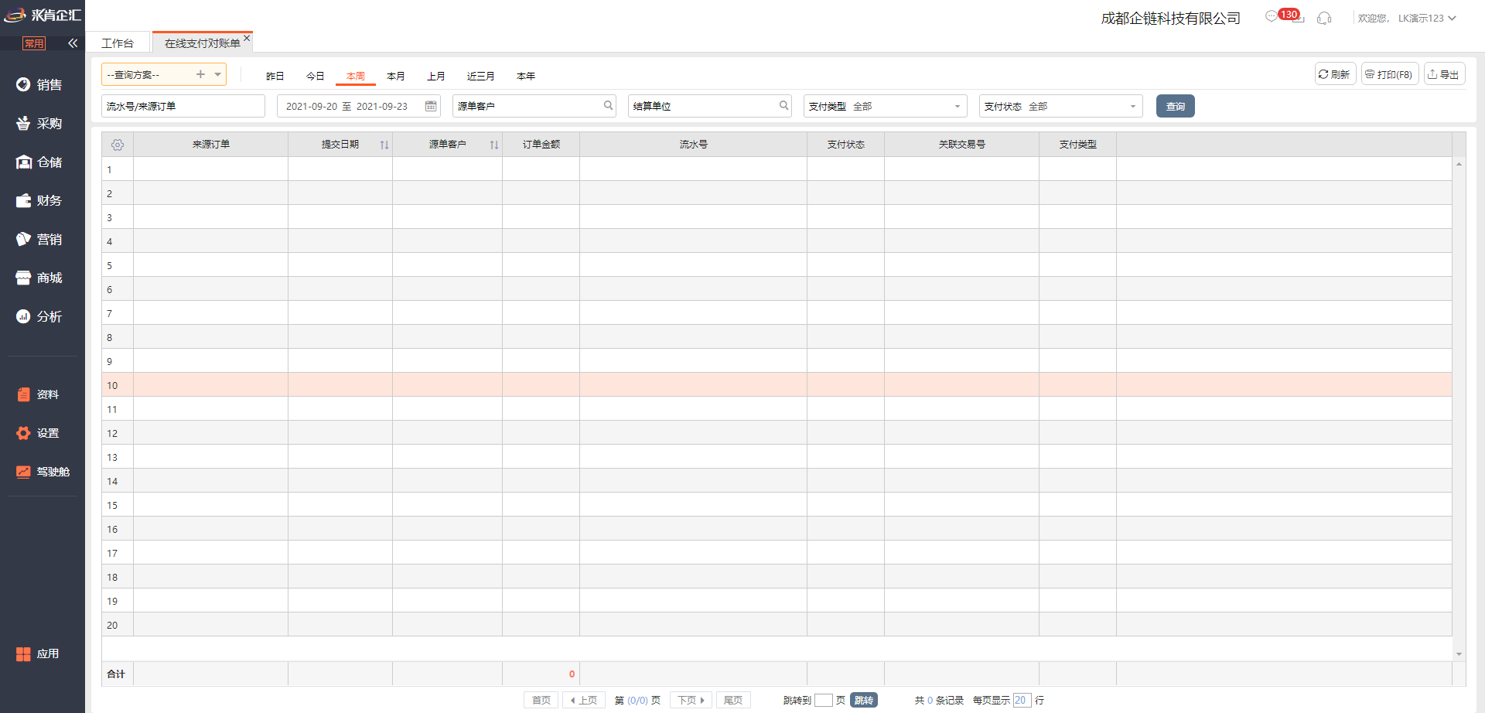This screenshot has width=1485, height=713.
Task: Click the table column settings gear icon
Action: pyautogui.click(x=118, y=145)
